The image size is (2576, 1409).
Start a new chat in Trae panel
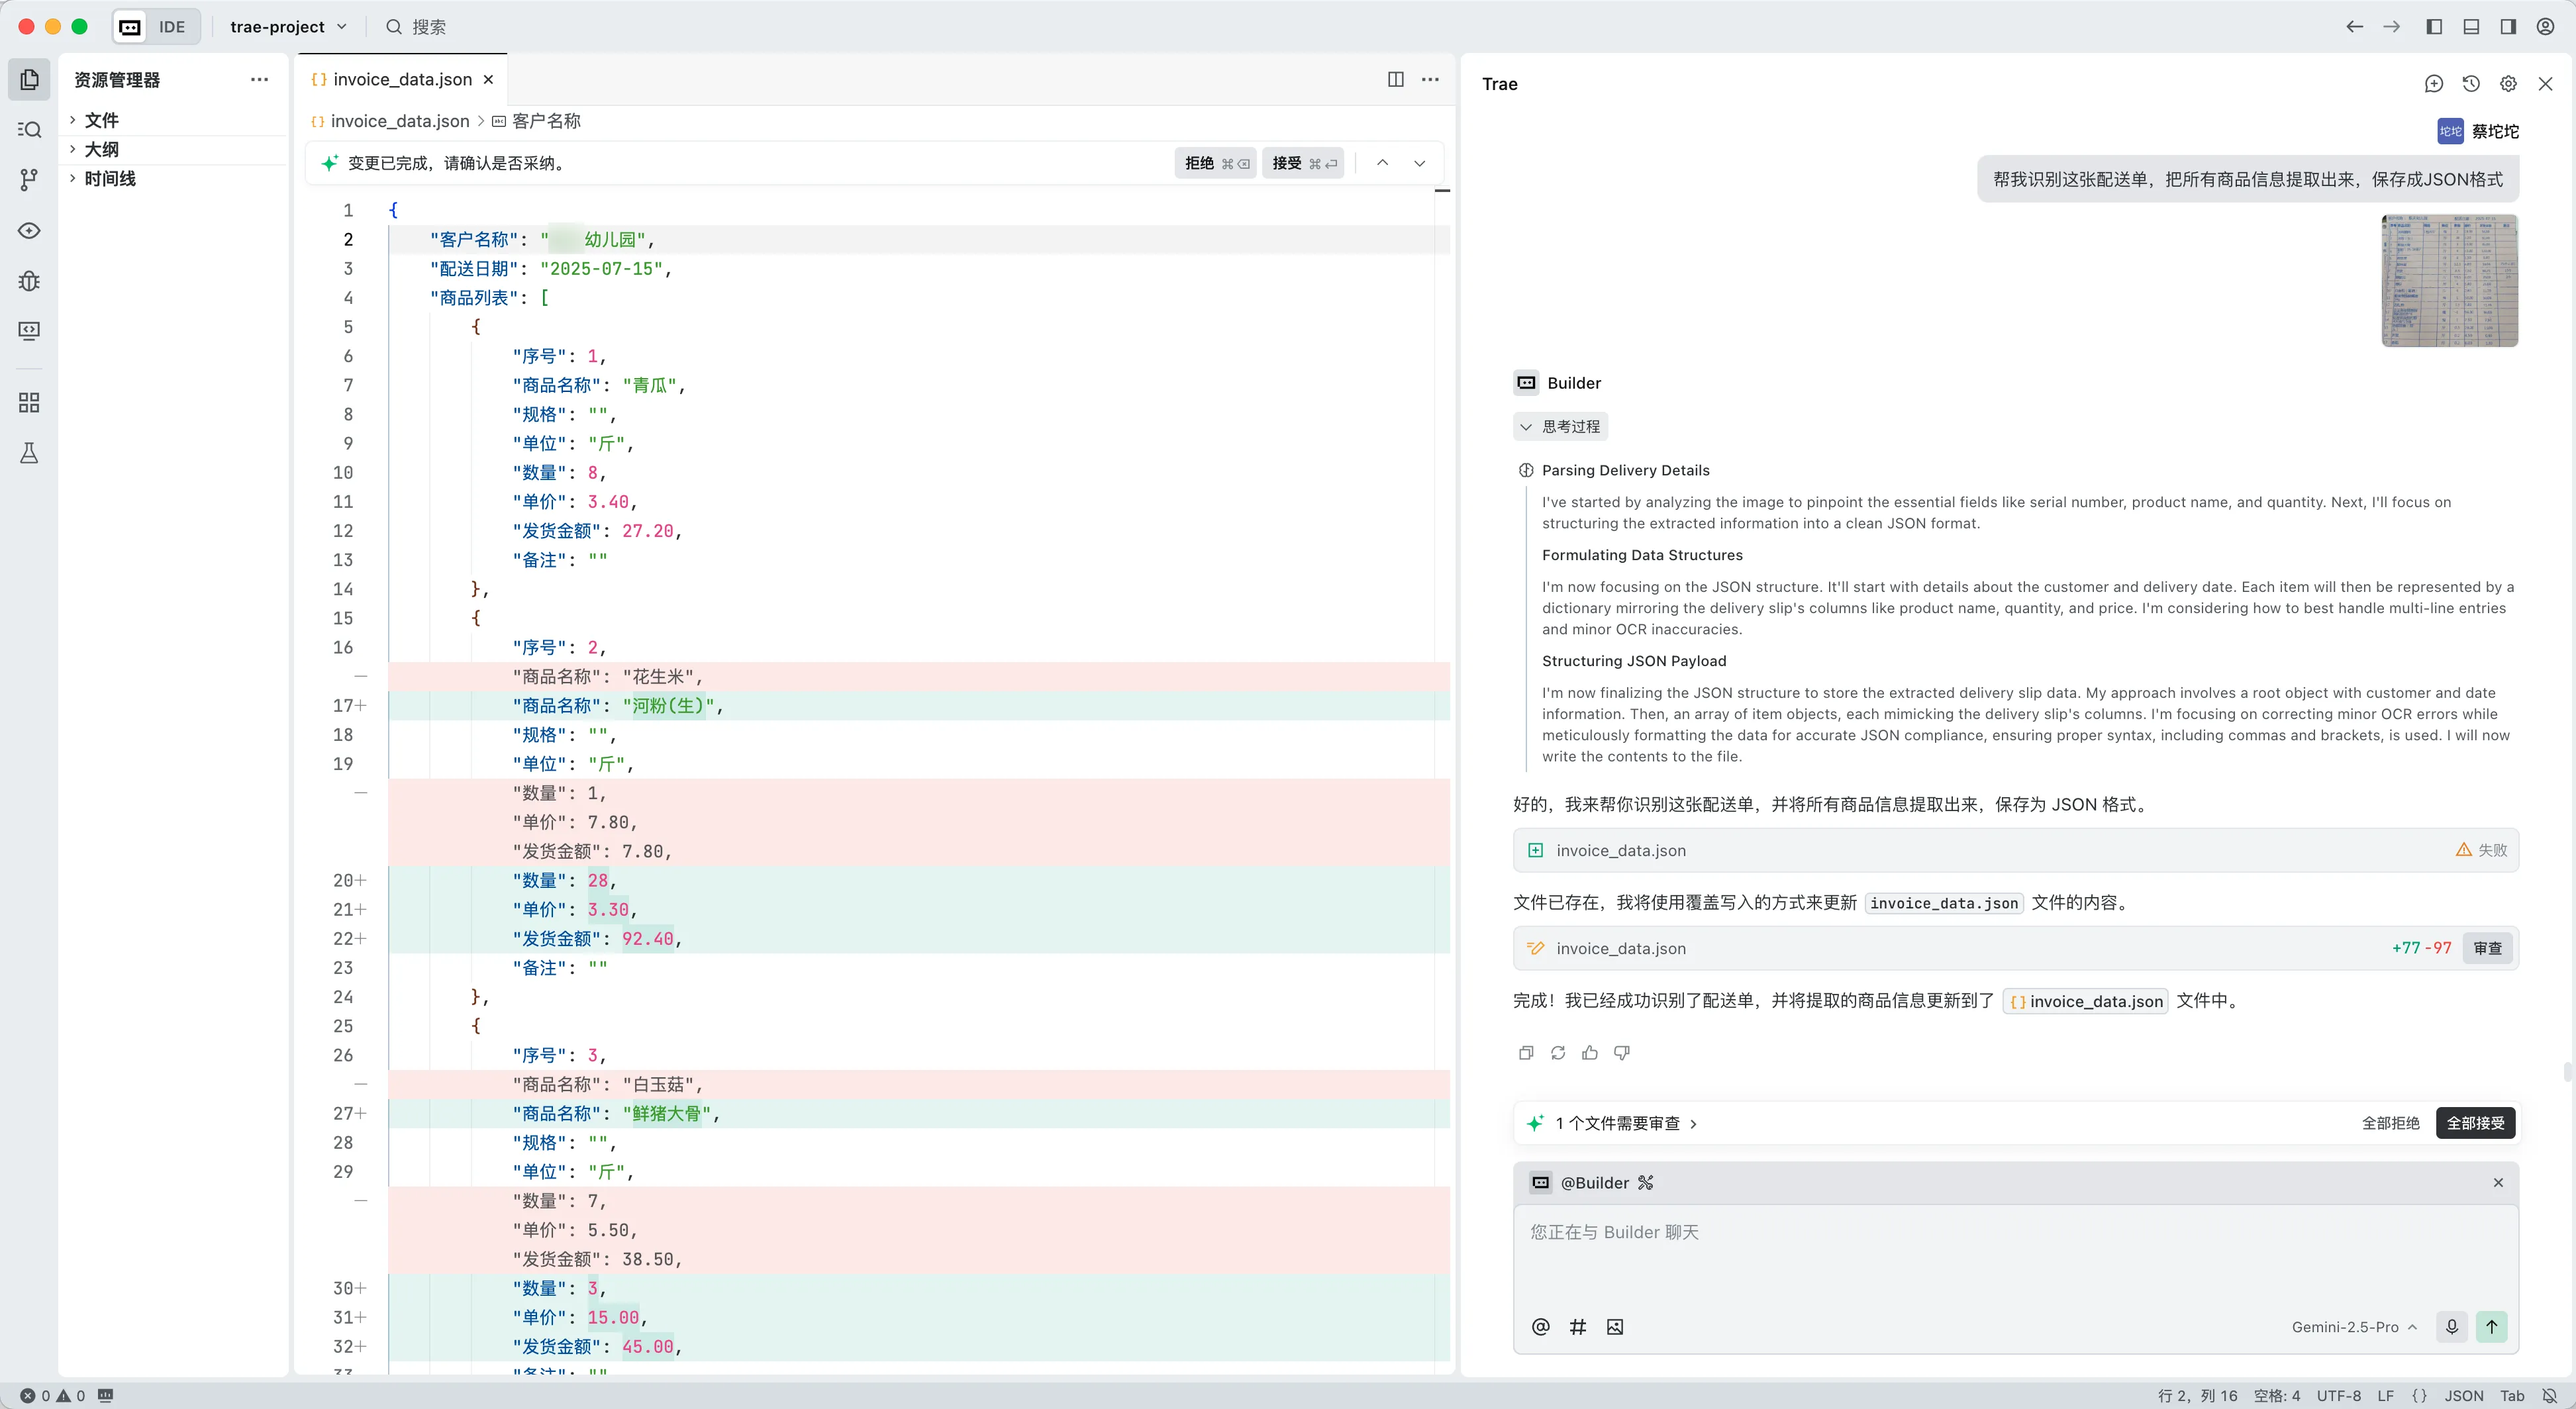click(2433, 84)
